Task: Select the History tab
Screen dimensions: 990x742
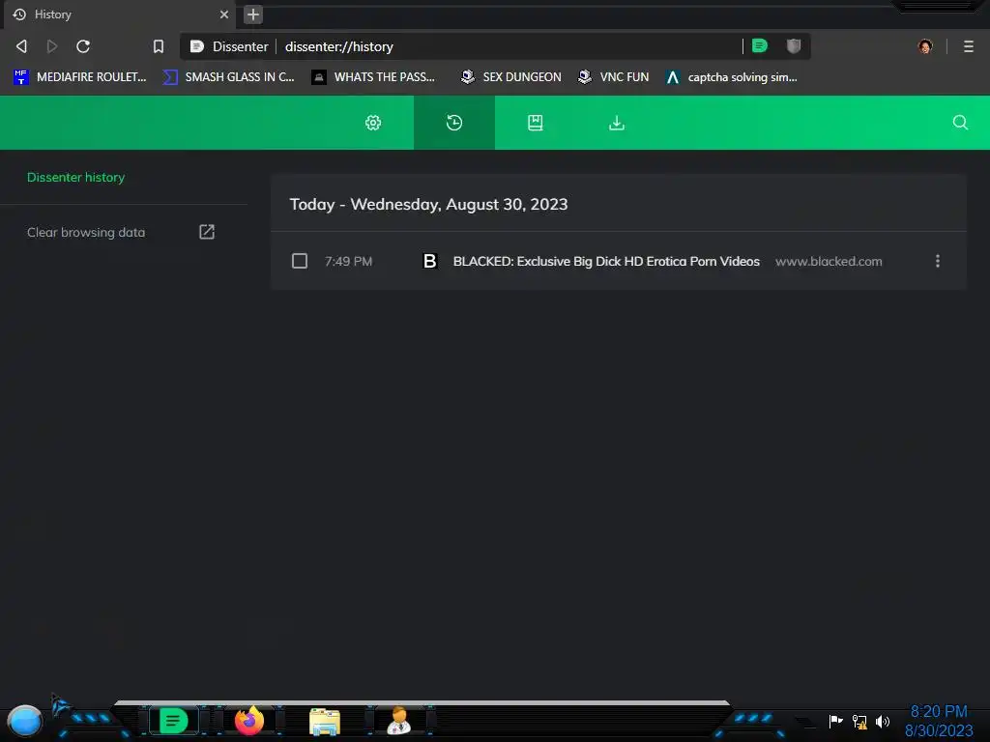Action: click(x=120, y=14)
